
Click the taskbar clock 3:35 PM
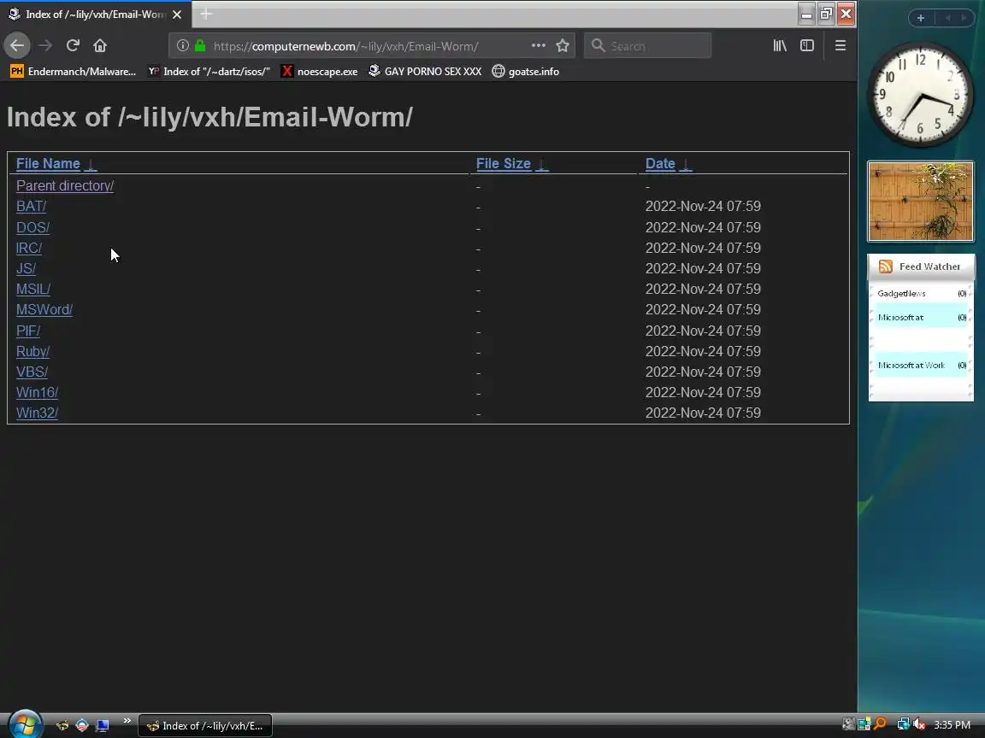(x=952, y=725)
